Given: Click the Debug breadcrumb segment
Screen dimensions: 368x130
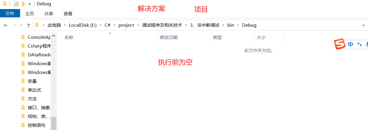Looking at the screenshot, I should (x=249, y=25).
